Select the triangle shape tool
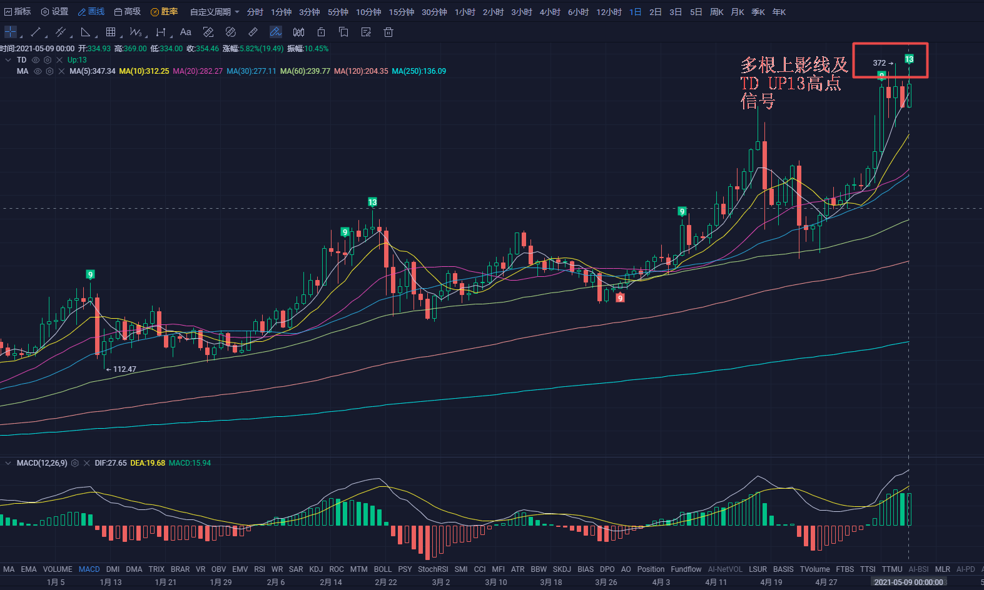The image size is (984, 590). tap(86, 32)
